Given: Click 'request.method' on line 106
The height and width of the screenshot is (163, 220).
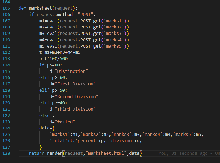Looking at the screenshot, I should [x=55, y=15].
